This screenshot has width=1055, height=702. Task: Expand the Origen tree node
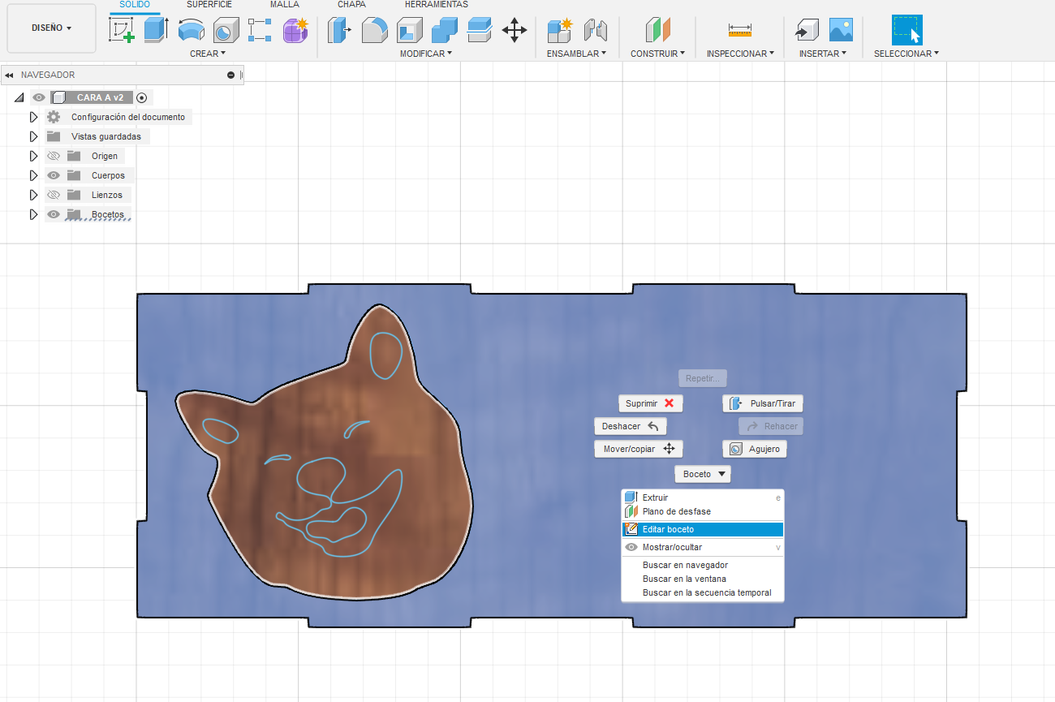[34, 156]
